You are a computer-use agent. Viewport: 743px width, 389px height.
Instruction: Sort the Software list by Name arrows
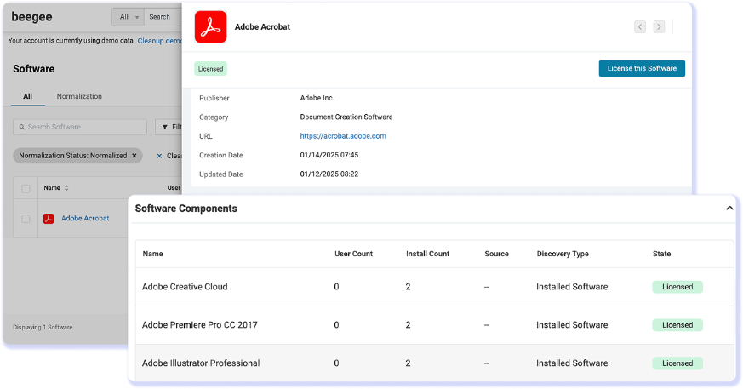click(66, 188)
